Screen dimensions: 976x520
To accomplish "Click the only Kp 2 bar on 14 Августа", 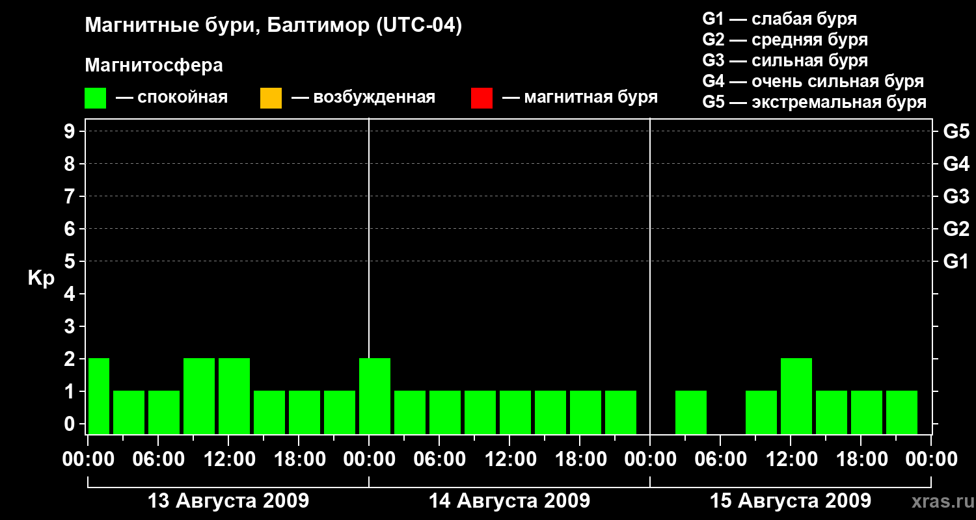I will click(375, 396).
